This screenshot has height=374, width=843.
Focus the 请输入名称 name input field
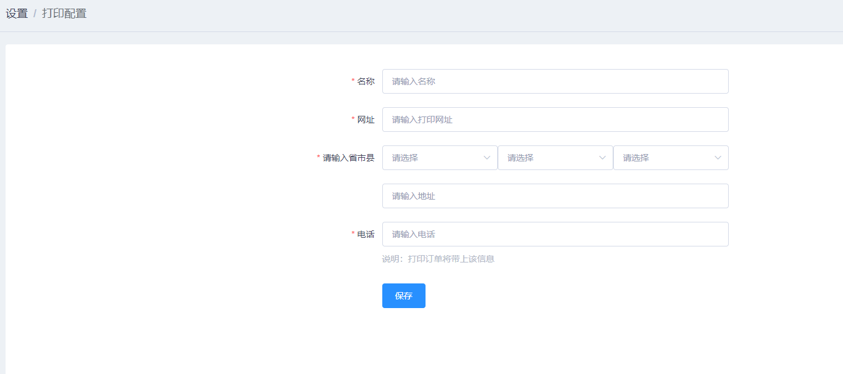[555, 81]
